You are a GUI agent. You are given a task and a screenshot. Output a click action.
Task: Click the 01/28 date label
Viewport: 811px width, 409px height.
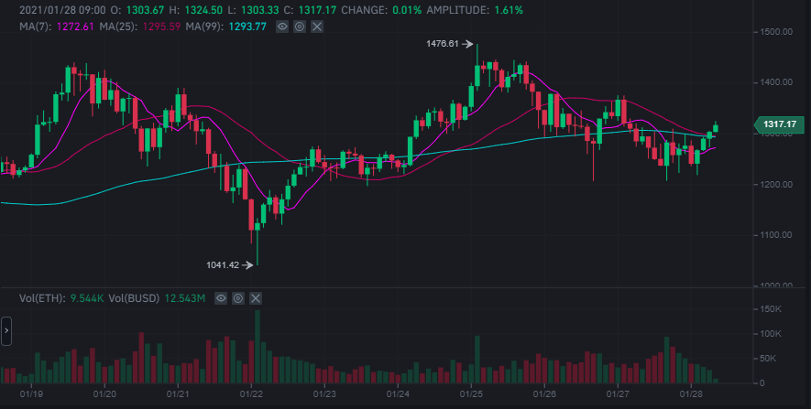[692, 394]
